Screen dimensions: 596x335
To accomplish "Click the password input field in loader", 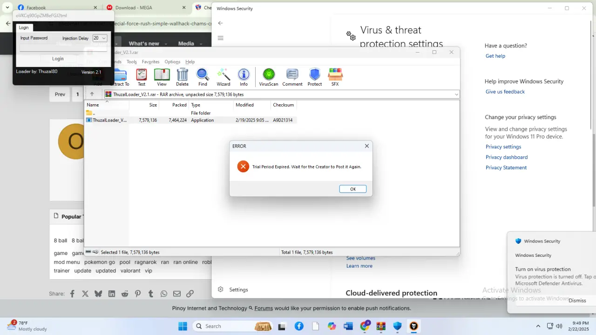I will pos(63,47).
